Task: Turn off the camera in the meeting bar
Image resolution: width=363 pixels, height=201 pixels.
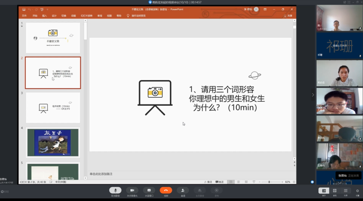Action: click(x=132, y=191)
